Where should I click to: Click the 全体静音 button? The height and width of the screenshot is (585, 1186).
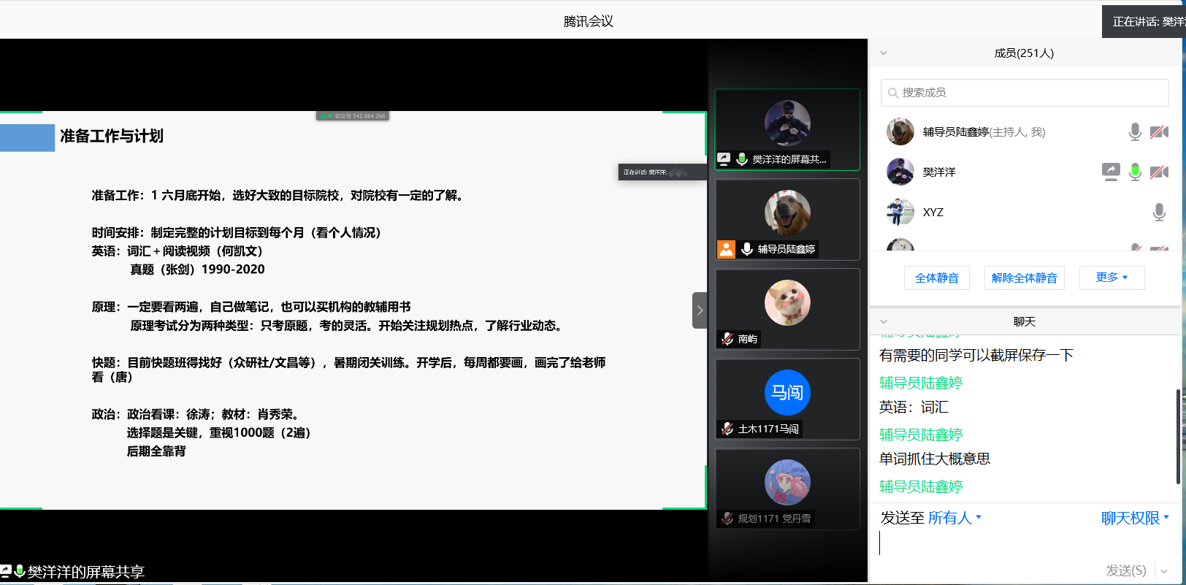pyautogui.click(x=937, y=278)
